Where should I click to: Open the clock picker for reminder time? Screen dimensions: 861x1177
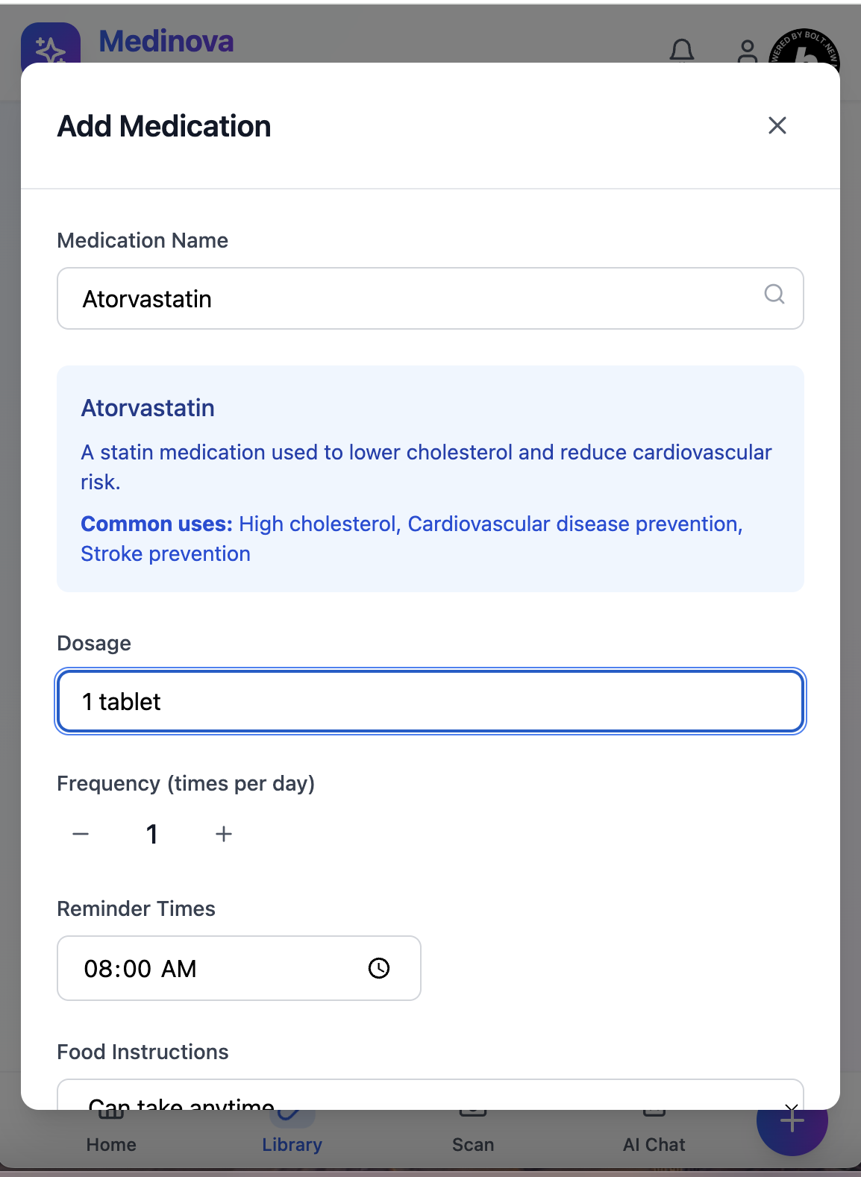tap(379, 968)
